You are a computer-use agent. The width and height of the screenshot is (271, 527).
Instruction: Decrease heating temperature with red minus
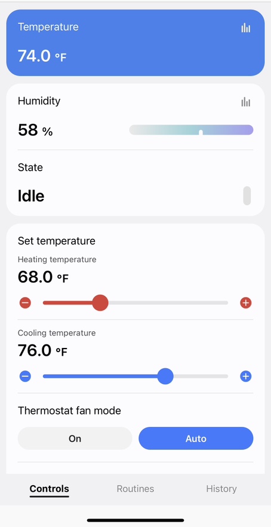[x=25, y=303]
